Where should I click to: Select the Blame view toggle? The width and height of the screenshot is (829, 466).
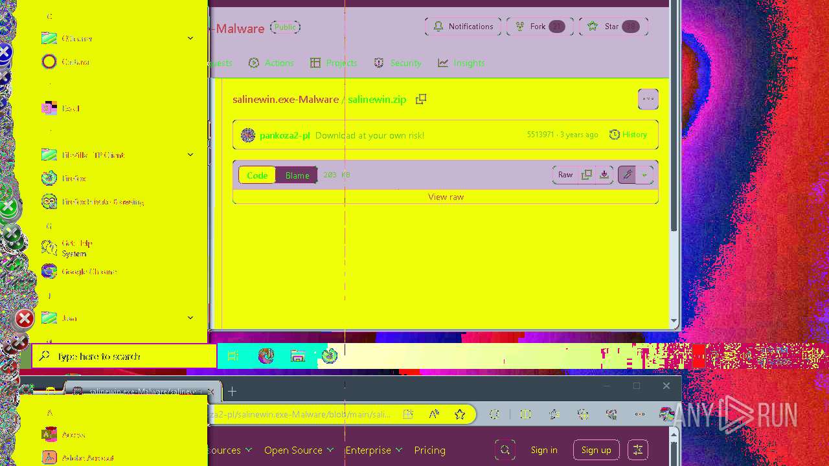[297, 175]
